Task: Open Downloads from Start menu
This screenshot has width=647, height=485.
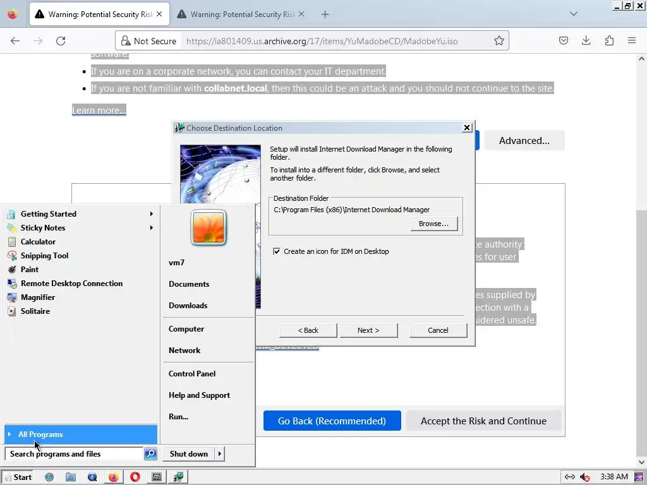Action: pos(188,306)
